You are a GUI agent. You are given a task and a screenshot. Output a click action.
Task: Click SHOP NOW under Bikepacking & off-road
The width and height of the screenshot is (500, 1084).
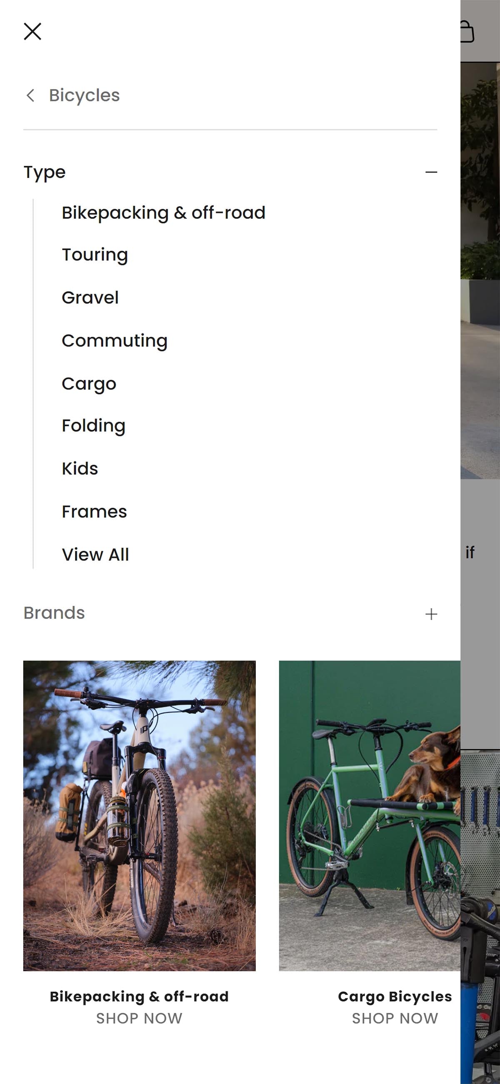(139, 1018)
